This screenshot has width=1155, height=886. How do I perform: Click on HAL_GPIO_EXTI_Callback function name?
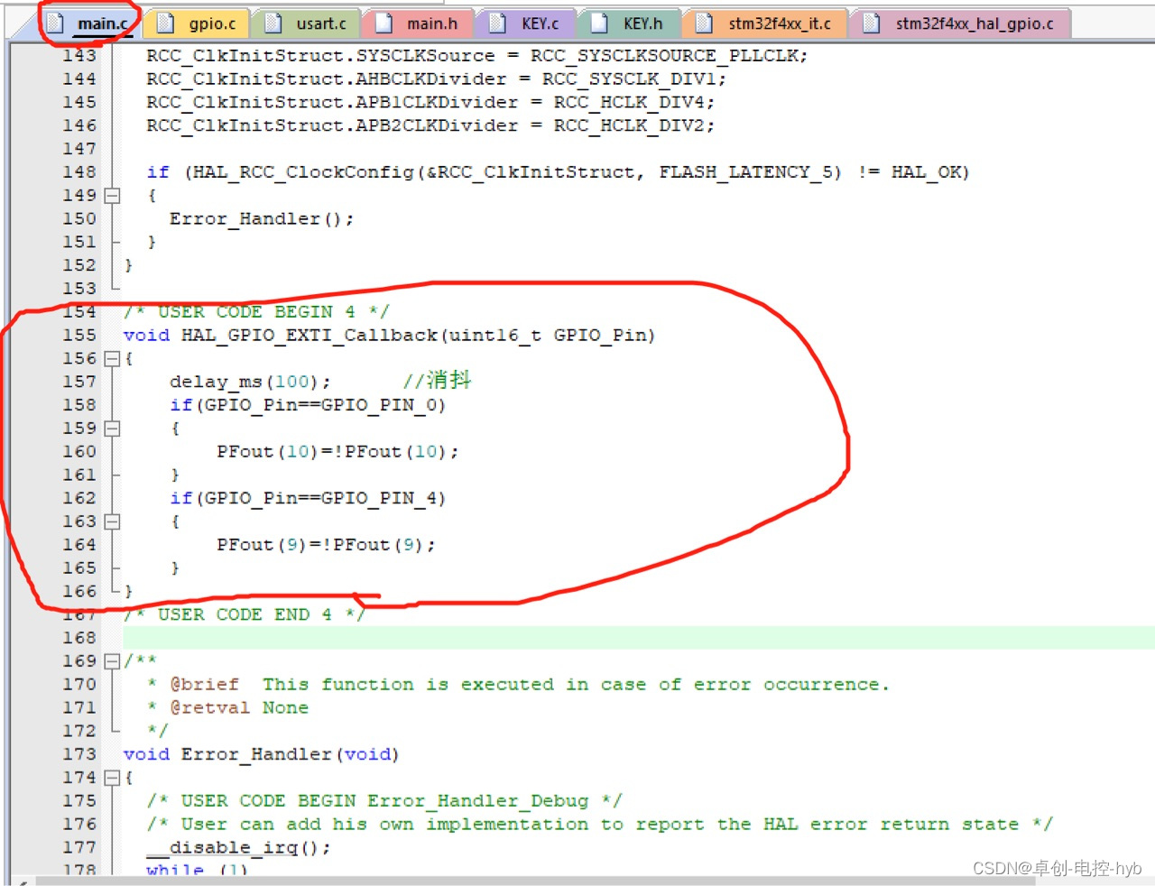click(x=310, y=336)
